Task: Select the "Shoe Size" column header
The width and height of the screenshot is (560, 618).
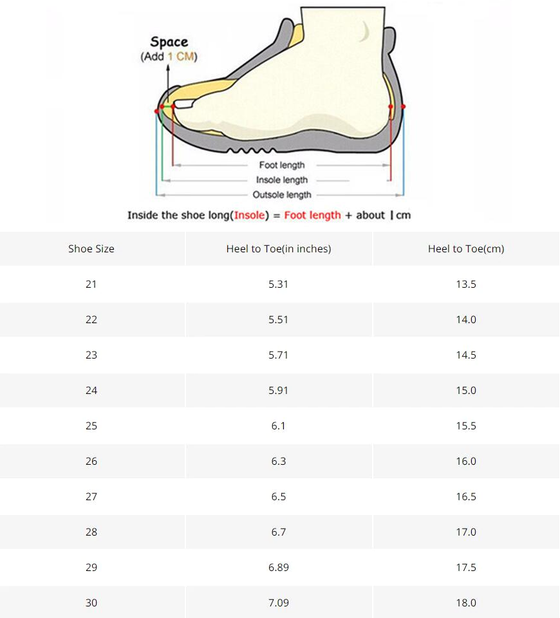Action: coord(91,248)
